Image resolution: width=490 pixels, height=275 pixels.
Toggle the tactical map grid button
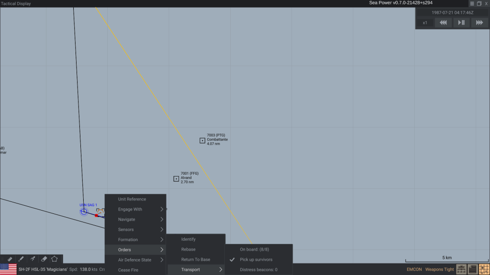pos(483,269)
